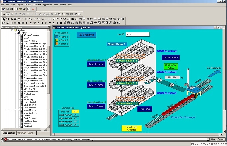Click the Save disk icon

coord(8,9)
